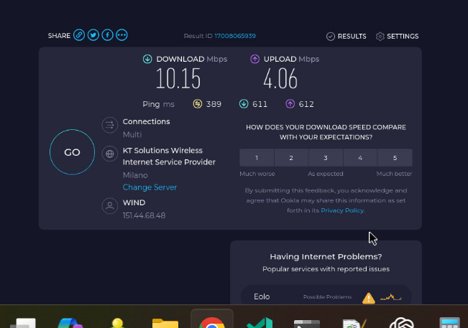Screen dimensions: 468x328
Task: Open result ID 17008065939 link
Action: click(235, 36)
